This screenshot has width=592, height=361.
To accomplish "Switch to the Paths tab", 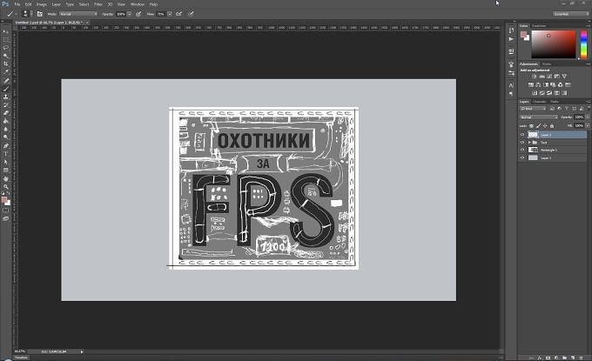I will pos(555,102).
